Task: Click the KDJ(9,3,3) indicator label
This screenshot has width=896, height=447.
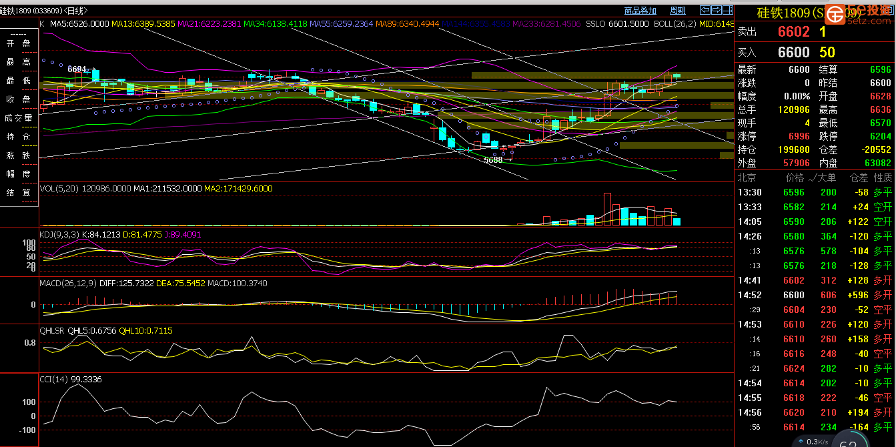Action: click(x=59, y=235)
